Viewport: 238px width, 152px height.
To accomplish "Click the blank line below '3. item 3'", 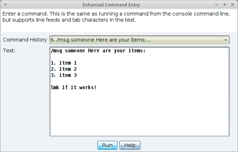I will (108, 81).
